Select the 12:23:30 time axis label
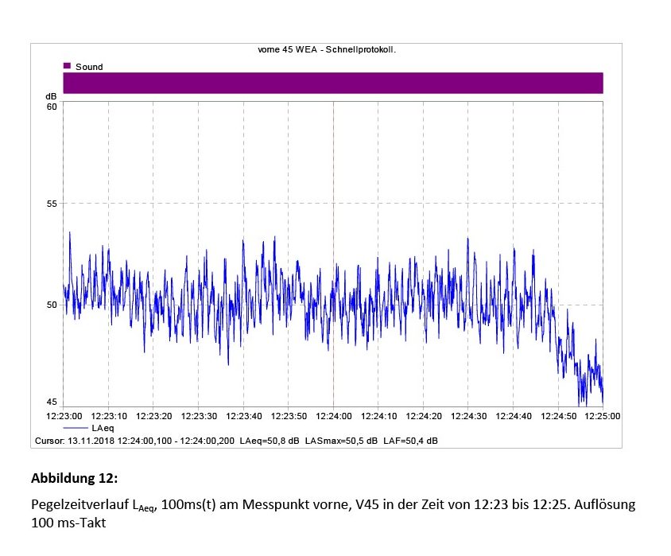The width and height of the screenshot is (671, 556). pos(199,416)
